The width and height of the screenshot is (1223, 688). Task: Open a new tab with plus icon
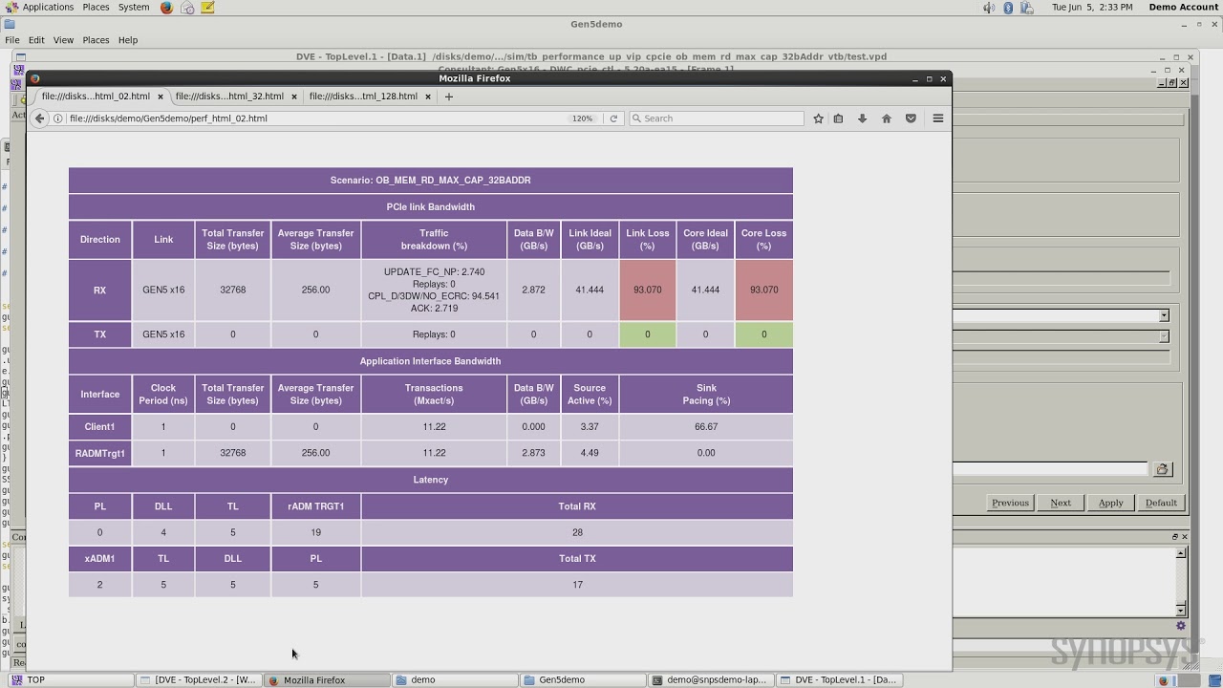tap(449, 97)
